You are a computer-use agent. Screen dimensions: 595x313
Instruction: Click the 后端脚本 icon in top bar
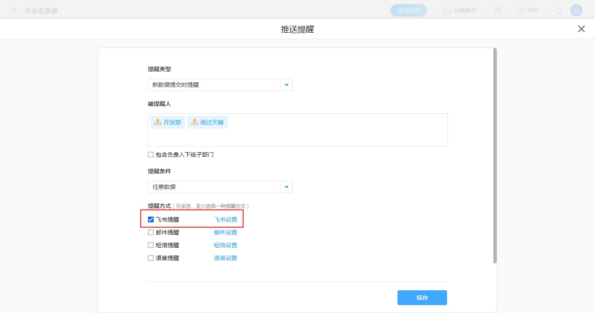click(447, 11)
